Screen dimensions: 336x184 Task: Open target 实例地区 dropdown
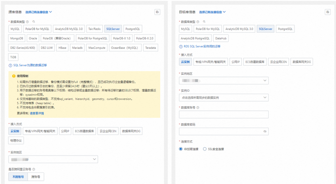point(224,81)
